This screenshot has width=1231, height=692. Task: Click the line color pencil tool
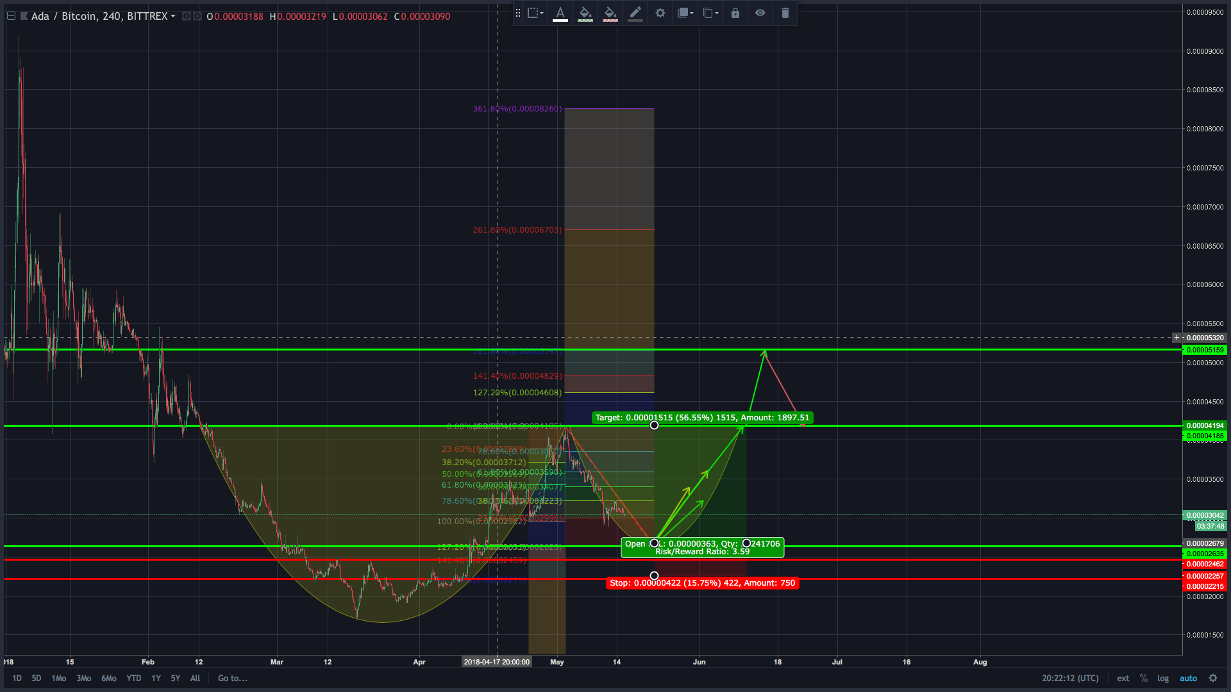click(635, 13)
